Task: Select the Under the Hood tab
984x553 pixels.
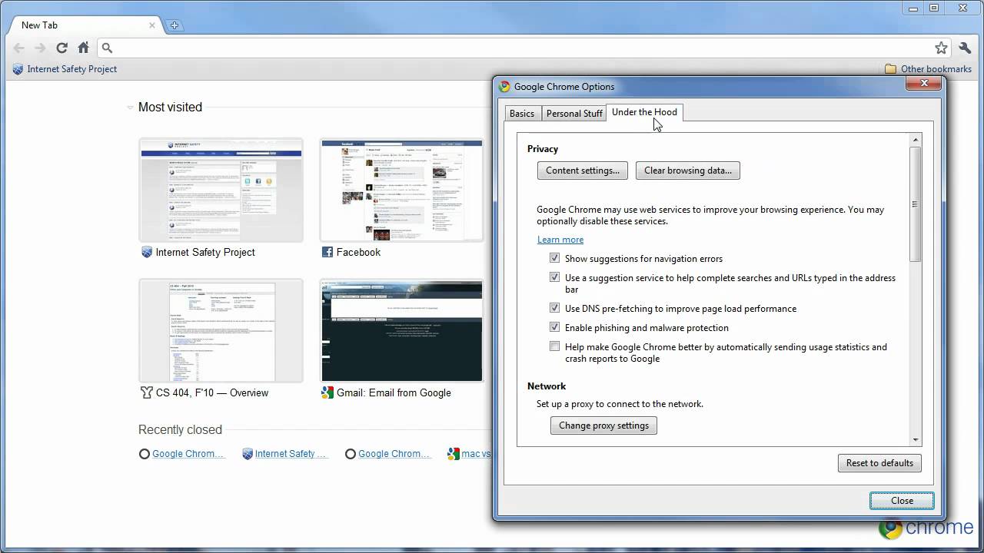Action: pos(644,112)
